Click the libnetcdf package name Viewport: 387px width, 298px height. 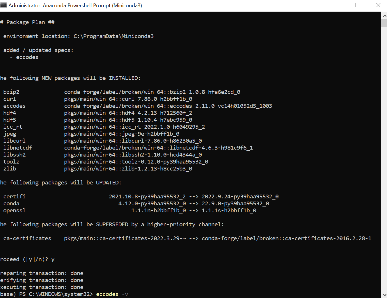click(x=18, y=148)
